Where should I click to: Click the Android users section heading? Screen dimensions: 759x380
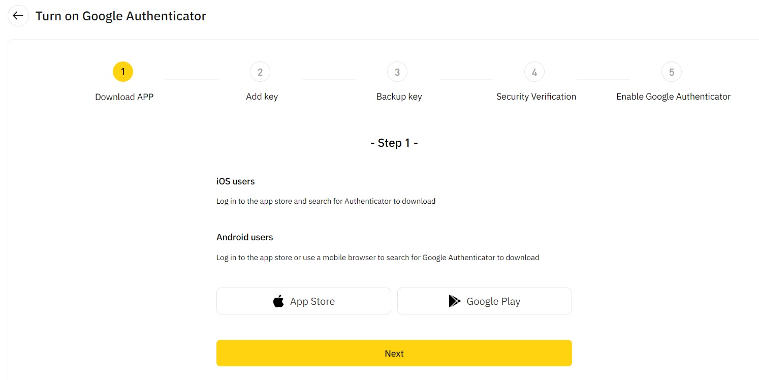(244, 237)
